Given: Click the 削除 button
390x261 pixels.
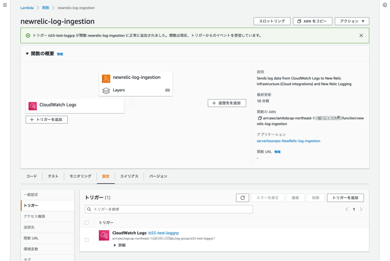Looking at the screenshot, I should pyautogui.click(x=316, y=198).
